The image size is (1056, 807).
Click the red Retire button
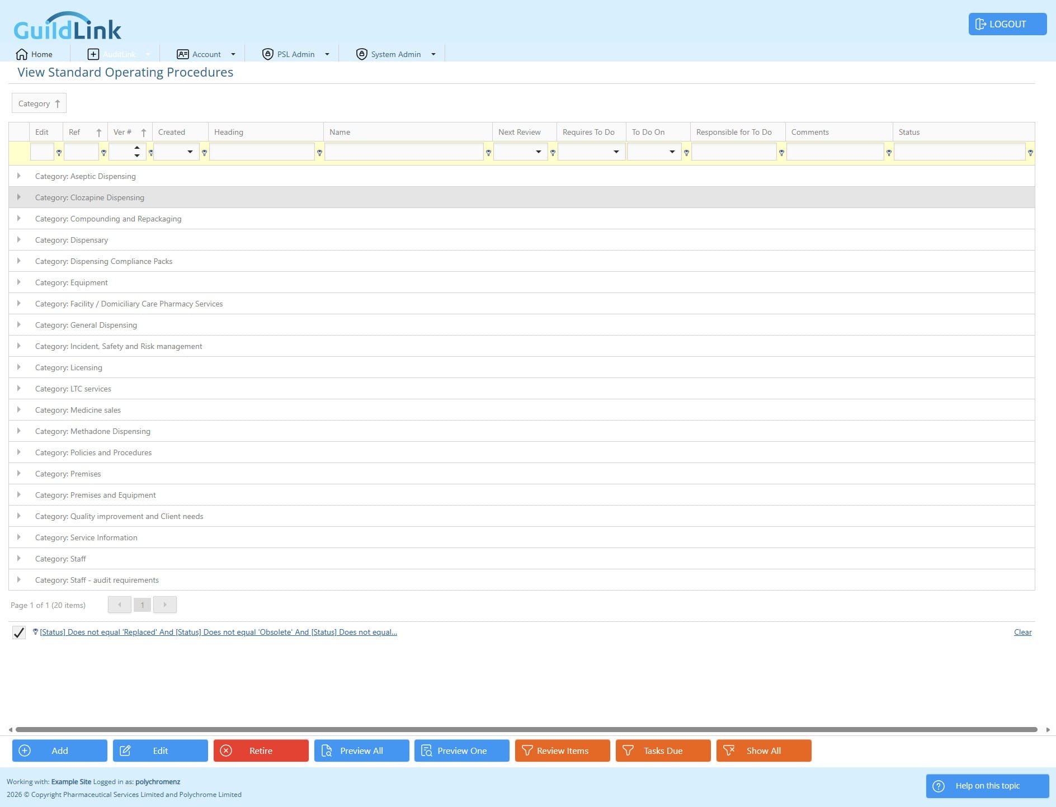[x=261, y=751]
